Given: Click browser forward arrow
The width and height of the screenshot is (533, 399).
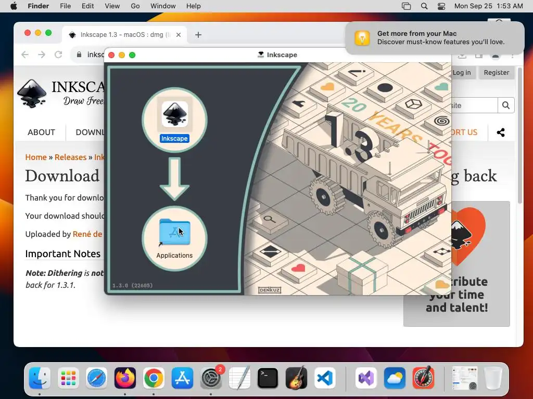Looking at the screenshot, I should [42, 54].
